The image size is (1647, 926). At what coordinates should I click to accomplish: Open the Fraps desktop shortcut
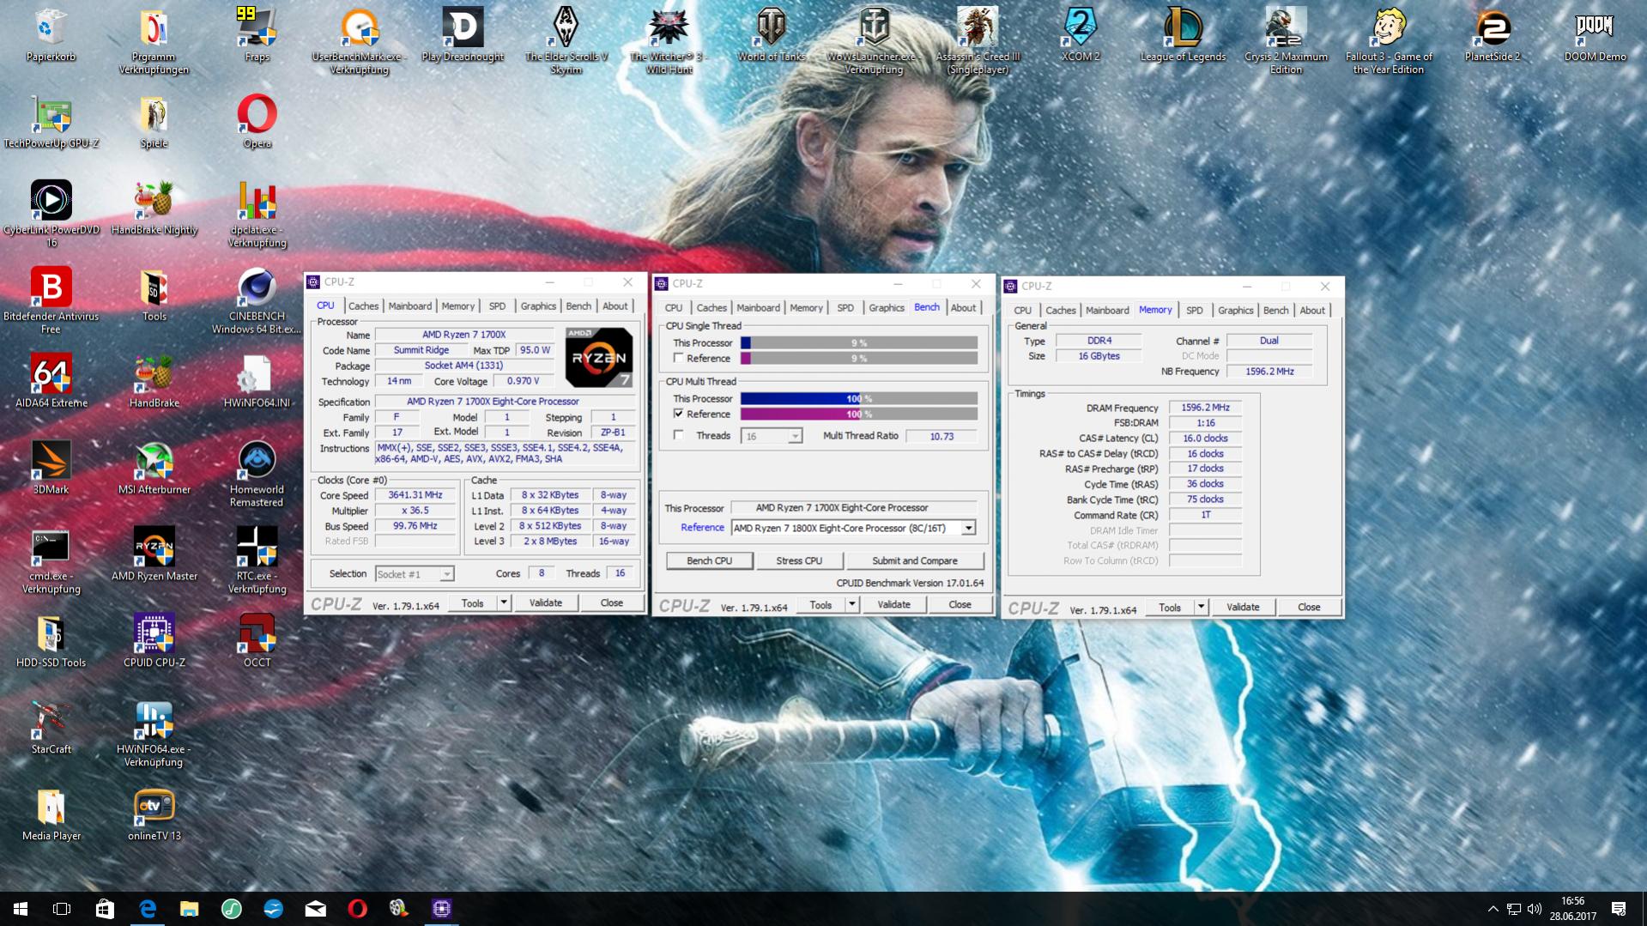[257, 34]
